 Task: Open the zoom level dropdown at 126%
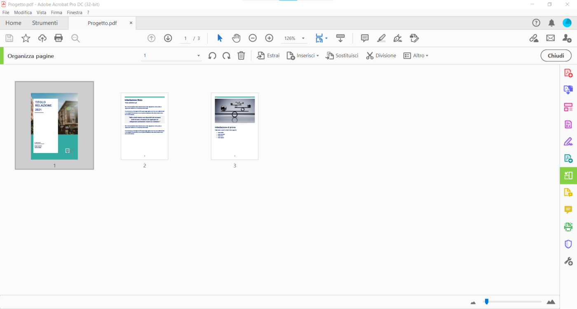tap(303, 38)
